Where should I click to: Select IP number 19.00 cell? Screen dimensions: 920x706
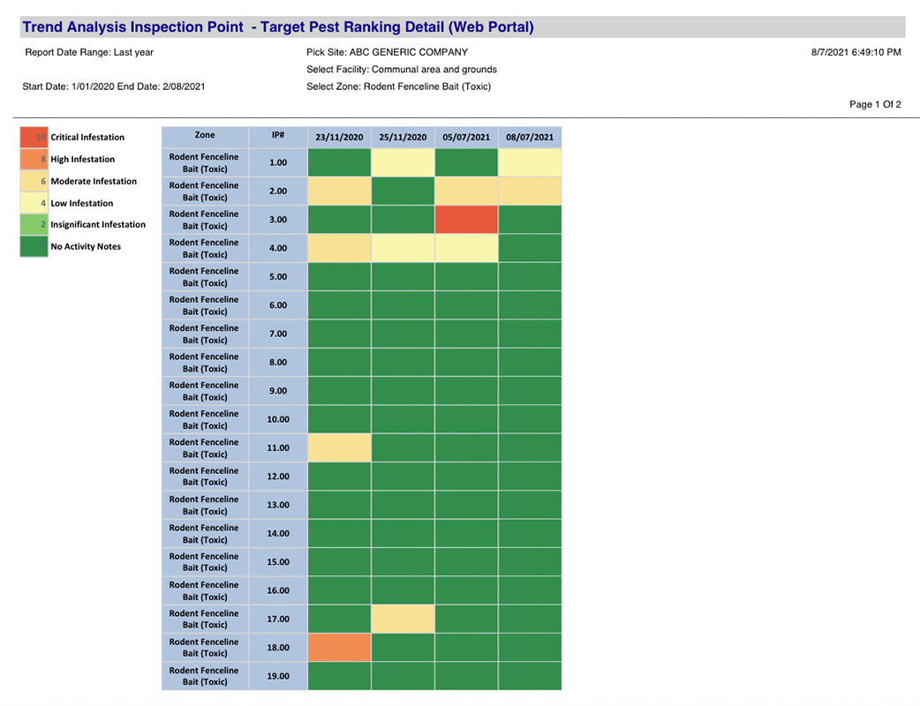coord(278,677)
